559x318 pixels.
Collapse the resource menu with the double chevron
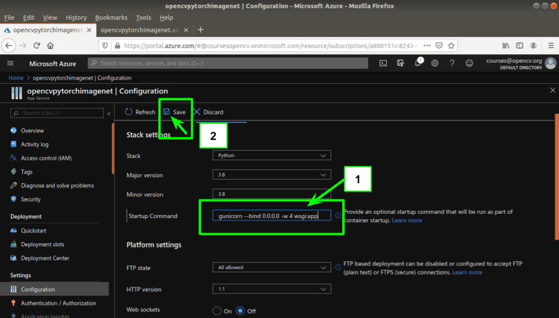109,114
